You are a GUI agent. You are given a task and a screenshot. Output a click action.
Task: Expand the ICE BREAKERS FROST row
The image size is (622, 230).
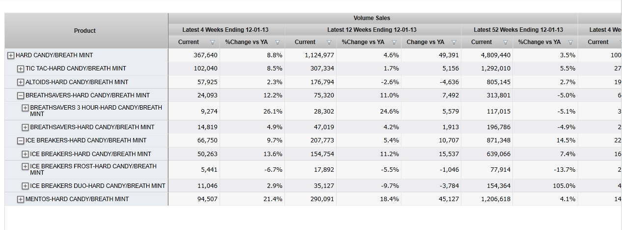coord(26,166)
